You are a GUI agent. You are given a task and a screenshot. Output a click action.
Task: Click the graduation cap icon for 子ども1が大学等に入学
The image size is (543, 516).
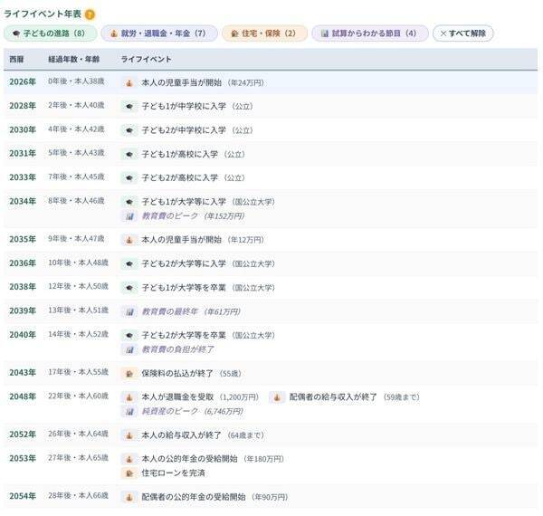point(129,202)
